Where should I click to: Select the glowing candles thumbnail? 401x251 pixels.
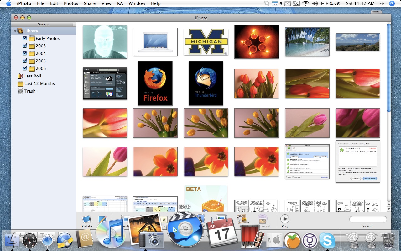[x=256, y=42]
